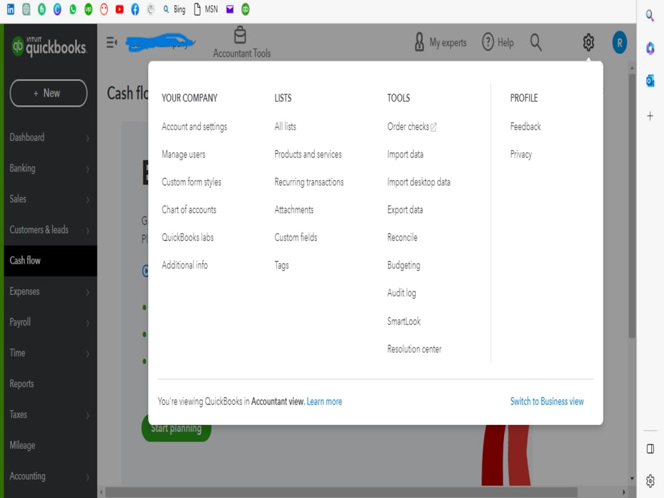Viewport: 664px width, 498px height.
Task: Open Order checks external link
Action: click(x=412, y=127)
